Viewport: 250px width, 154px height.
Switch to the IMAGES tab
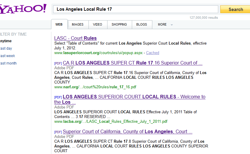coord(78,24)
